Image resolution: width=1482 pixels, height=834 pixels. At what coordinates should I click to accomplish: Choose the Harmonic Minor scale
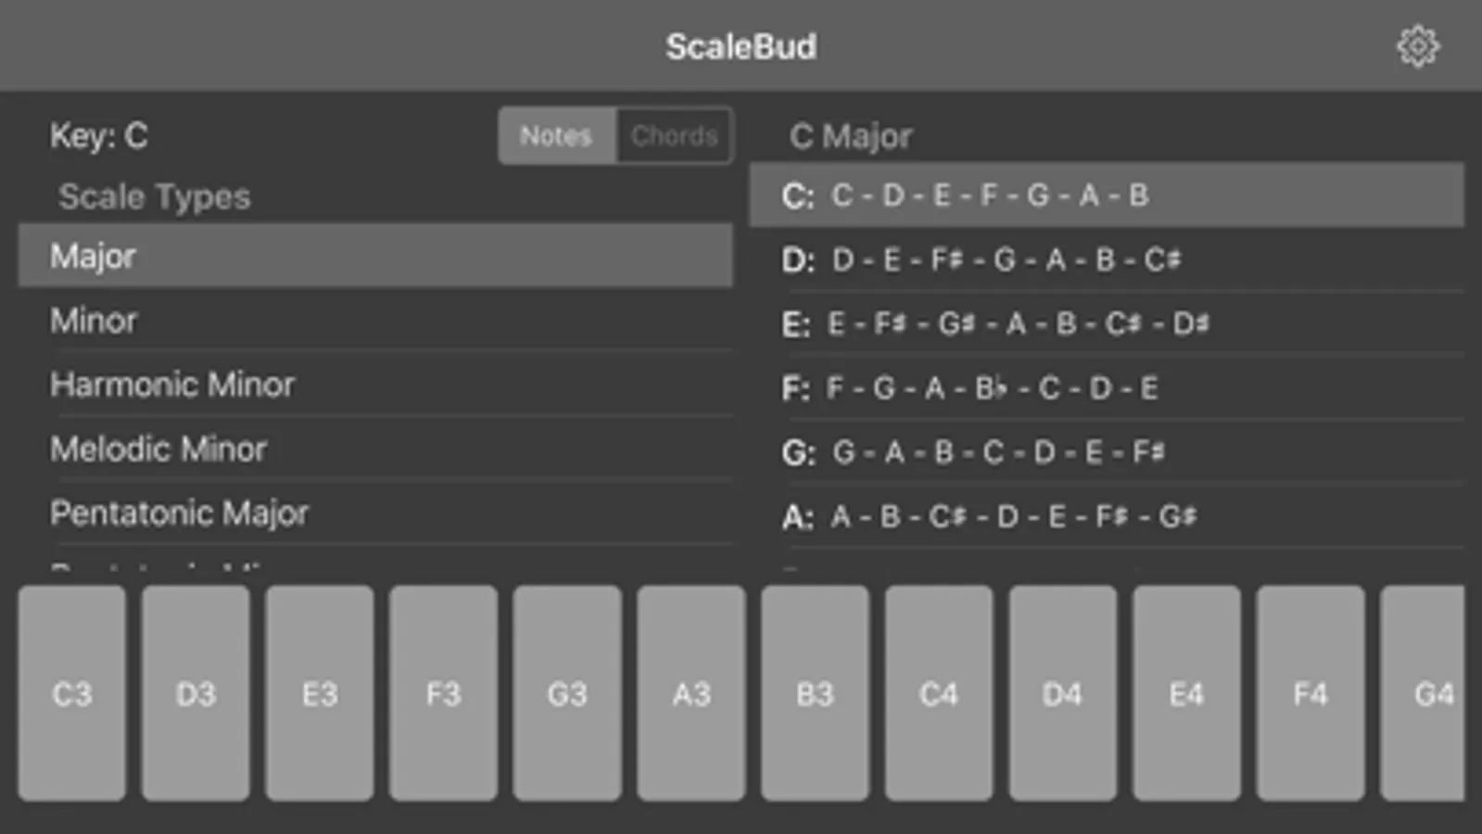[x=374, y=385]
